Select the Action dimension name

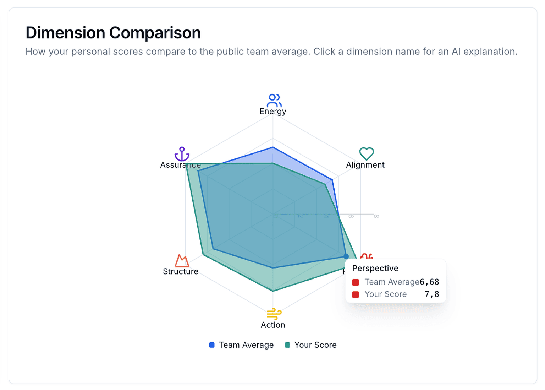tap(273, 324)
